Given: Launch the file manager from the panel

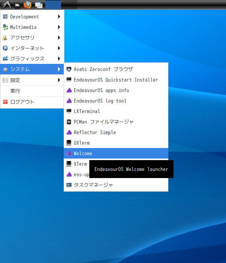Looking at the screenshot, I should pos(17,5).
